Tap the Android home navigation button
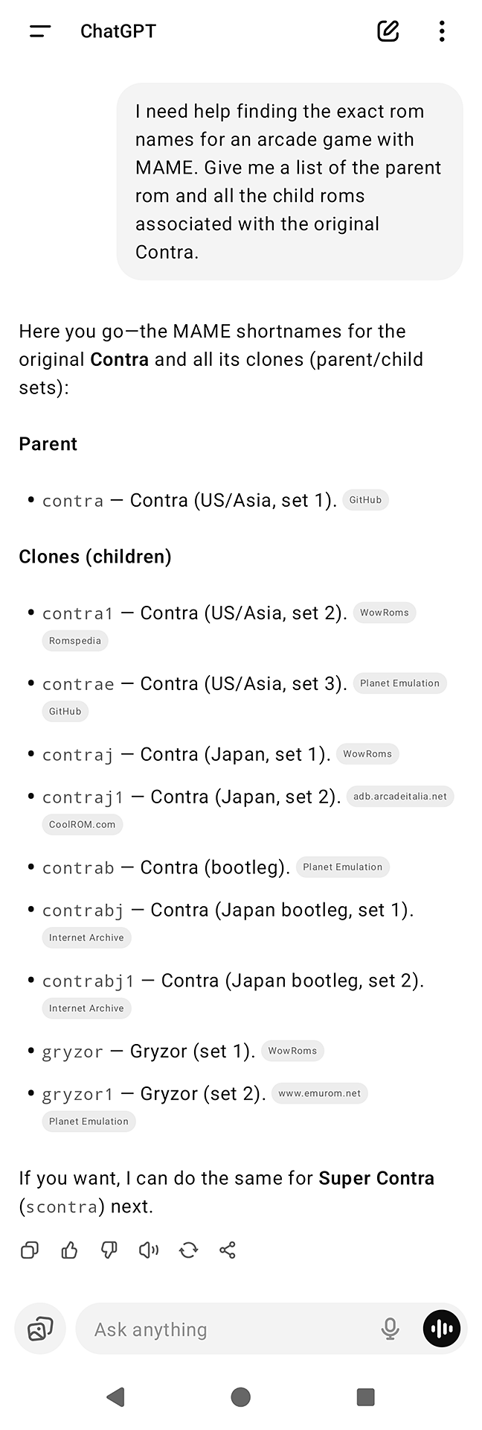Screen dimensions: 482x1430 [240, 1396]
